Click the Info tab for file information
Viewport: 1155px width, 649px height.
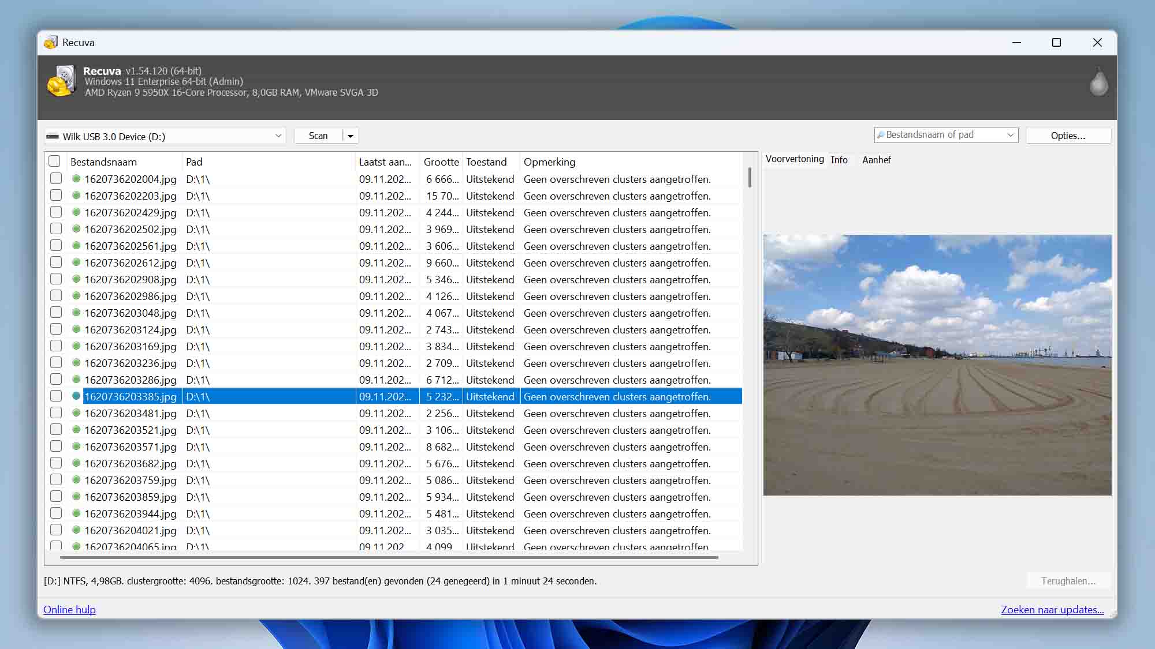click(x=839, y=159)
